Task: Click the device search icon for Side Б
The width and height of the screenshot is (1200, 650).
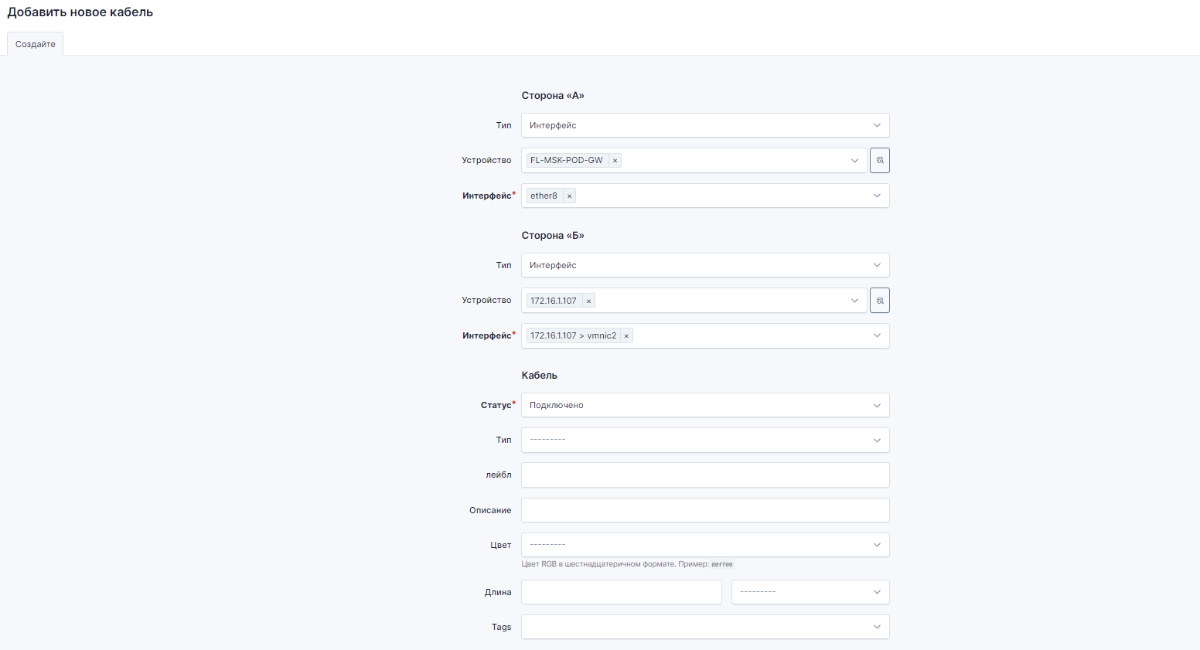Action: pos(879,300)
